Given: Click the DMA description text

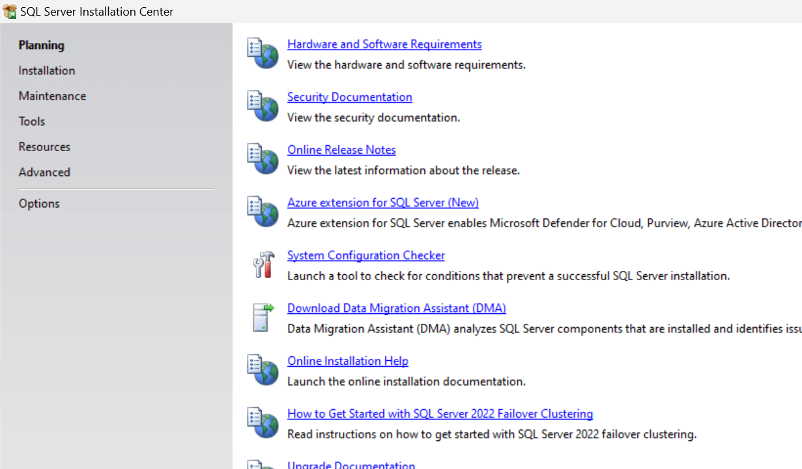Looking at the screenshot, I should (545, 329).
